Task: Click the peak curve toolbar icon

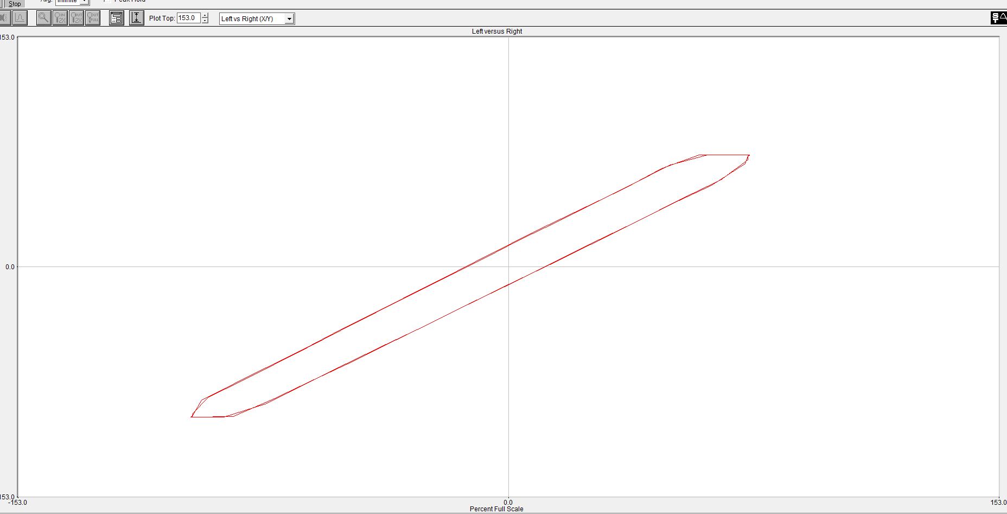Action: 20,18
